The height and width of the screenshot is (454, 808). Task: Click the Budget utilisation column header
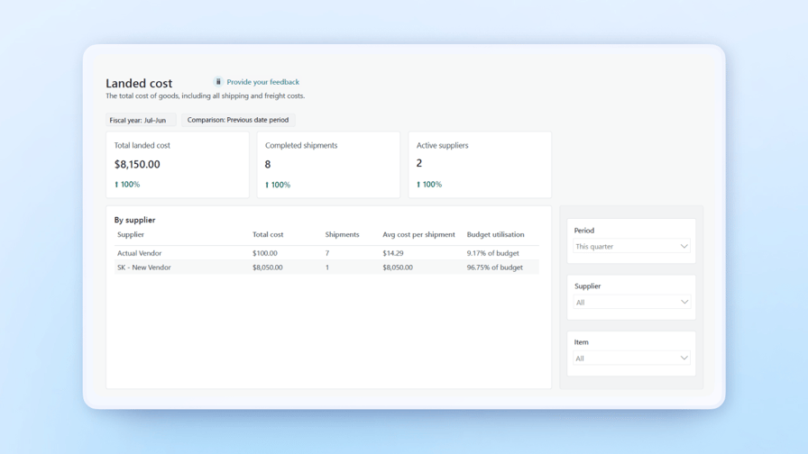[495, 235]
